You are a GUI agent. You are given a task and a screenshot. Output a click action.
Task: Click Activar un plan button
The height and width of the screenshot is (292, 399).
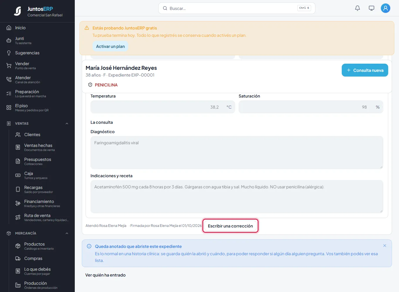[110, 46]
